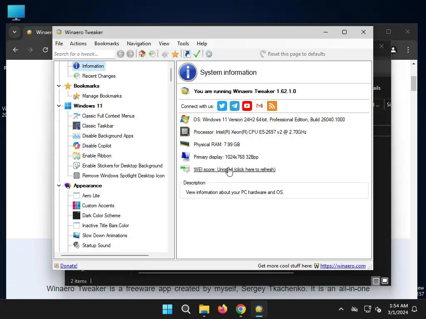This screenshot has height=319, width=426.
Task: Collapse the Appearance tree section
Action: pyautogui.click(x=59, y=186)
